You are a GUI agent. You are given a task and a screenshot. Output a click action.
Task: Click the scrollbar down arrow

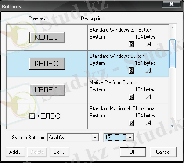[x=172, y=126]
